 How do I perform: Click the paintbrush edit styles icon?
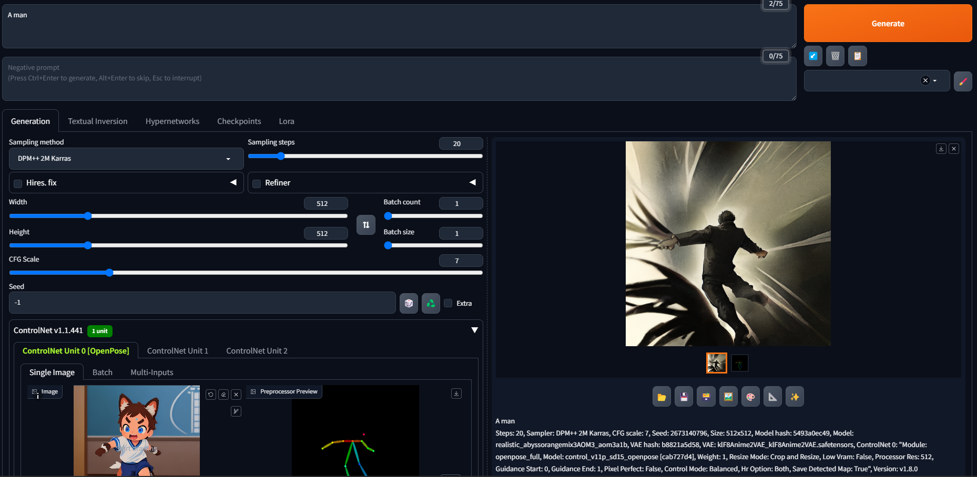coord(963,81)
